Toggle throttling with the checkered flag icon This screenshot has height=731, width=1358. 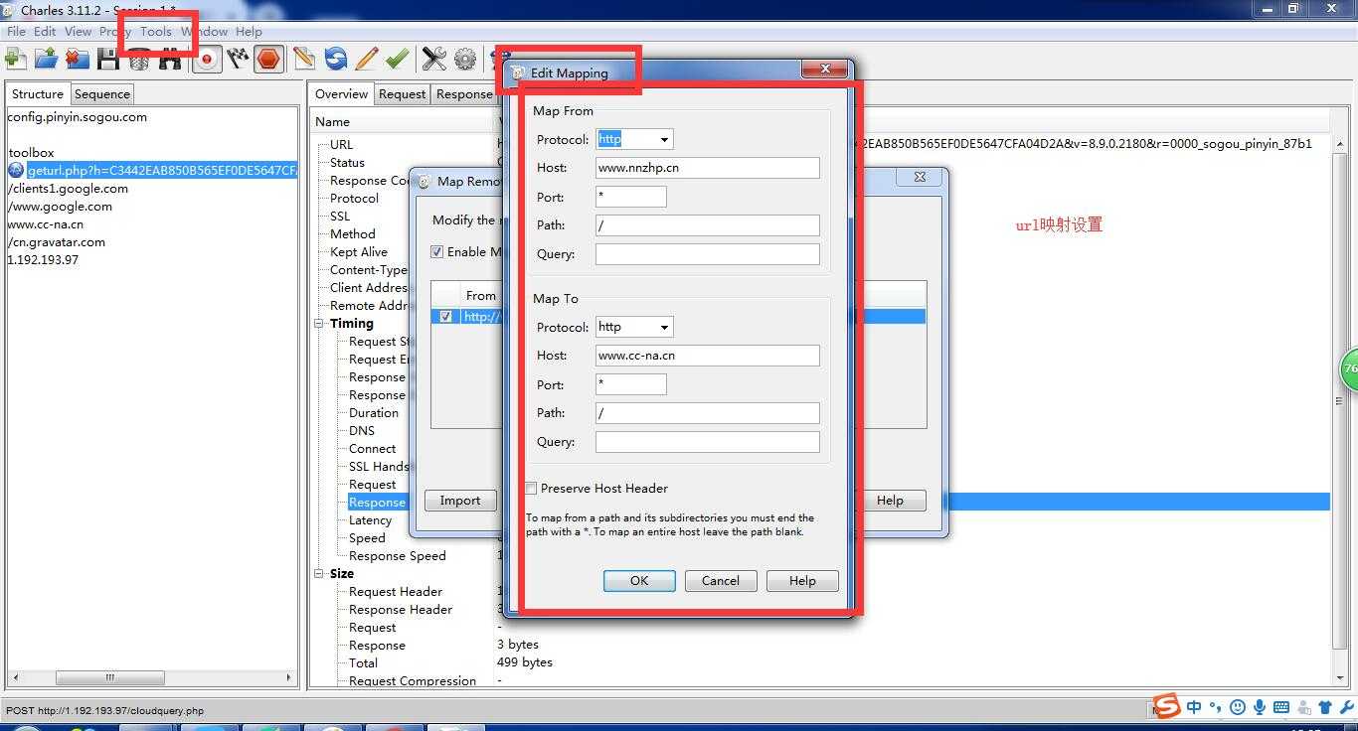(238, 59)
